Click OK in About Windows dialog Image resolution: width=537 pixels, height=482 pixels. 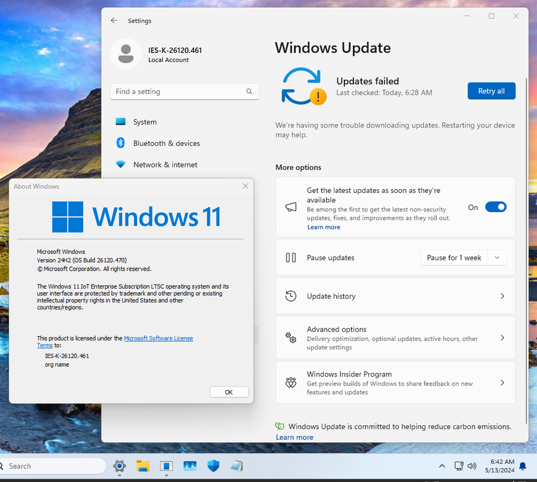(229, 392)
